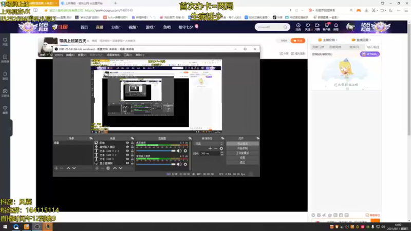Move scene up with the arrow
Image resolution: width=411 pixels, height=231 pixels.
point(68,168)
